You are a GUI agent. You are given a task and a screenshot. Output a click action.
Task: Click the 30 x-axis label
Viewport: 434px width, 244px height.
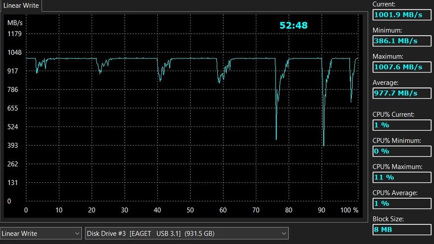(125, 210)
